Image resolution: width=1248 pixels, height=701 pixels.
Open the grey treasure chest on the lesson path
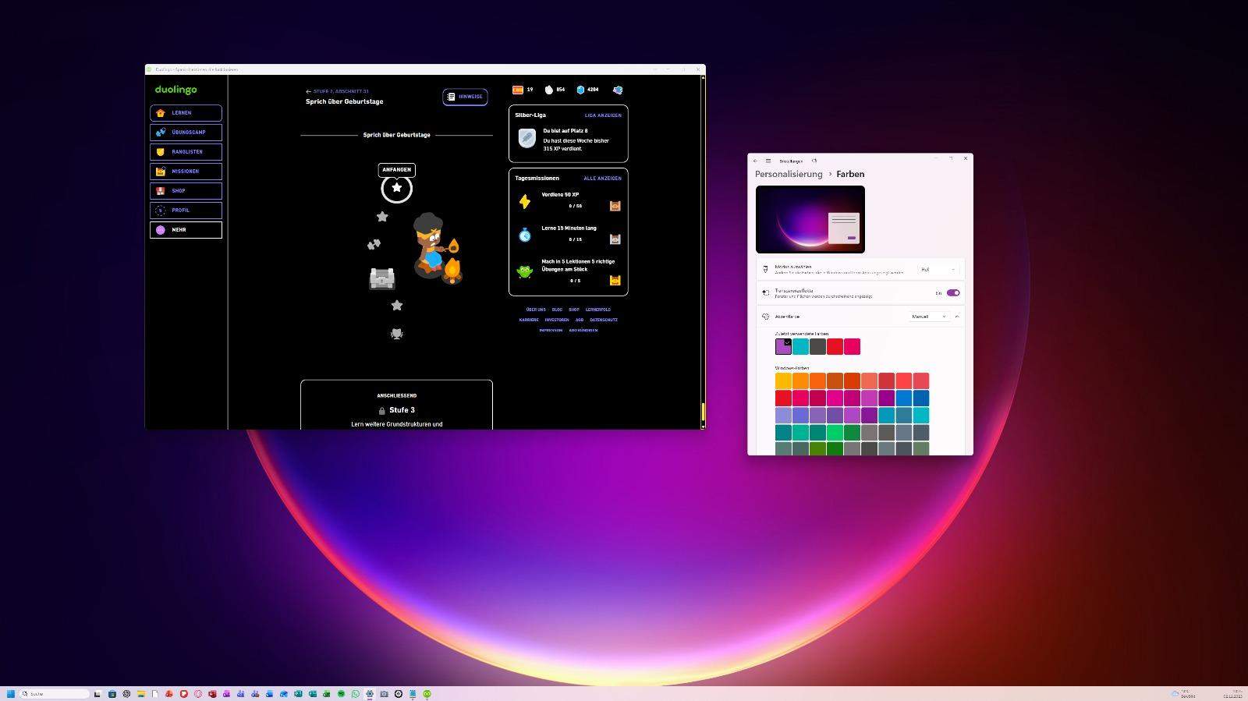point(382,278)
